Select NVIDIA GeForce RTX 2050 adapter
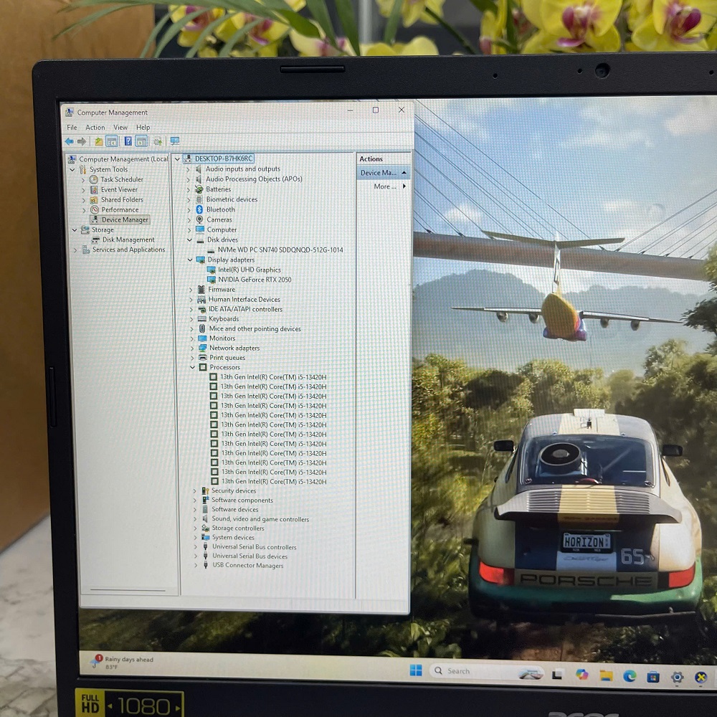Screen dimensions: 717x717 tap(255, 280)
